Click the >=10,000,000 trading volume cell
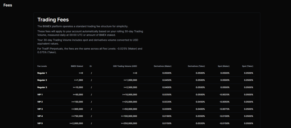The image size is (291, 128). [x=130, y=95]
